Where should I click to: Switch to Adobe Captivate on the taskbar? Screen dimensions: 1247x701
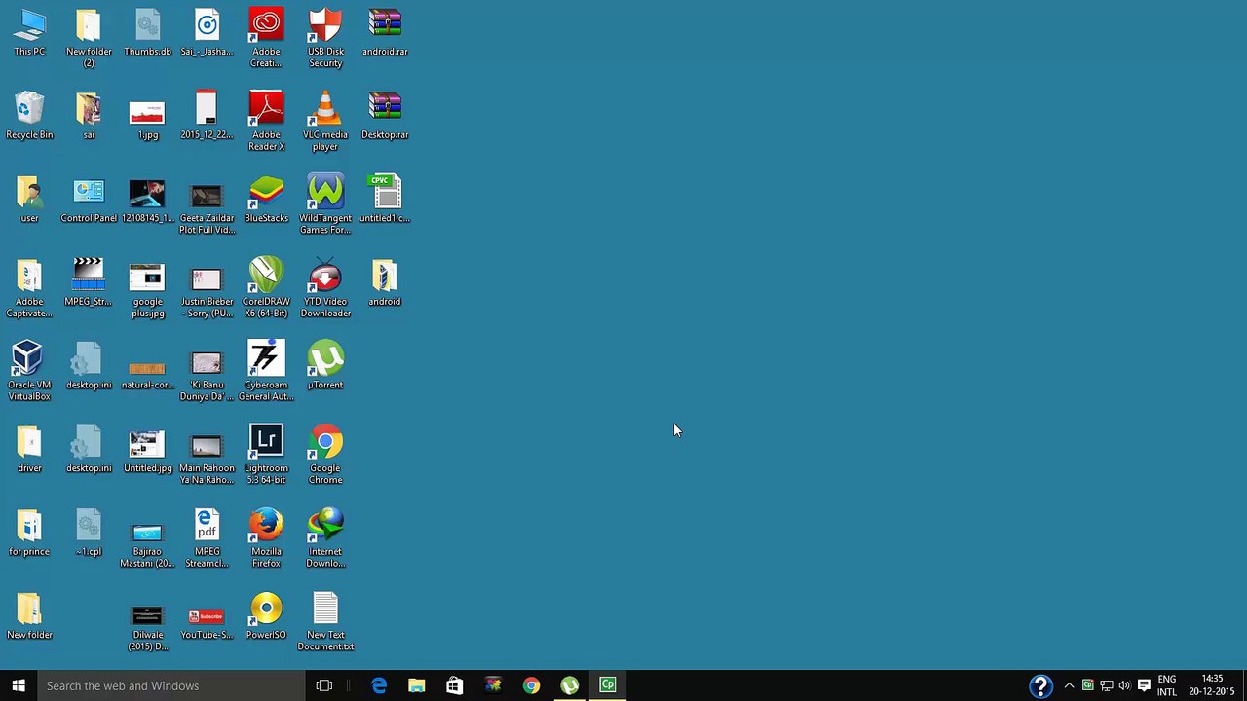[607, 685]
